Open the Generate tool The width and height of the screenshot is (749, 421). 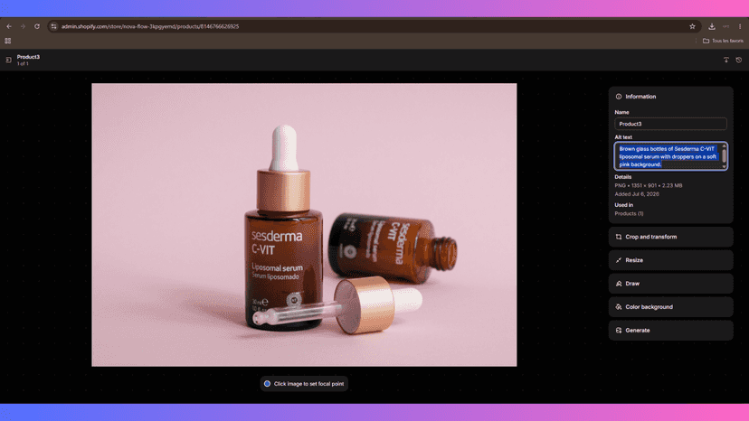click(x=670, y=331)
